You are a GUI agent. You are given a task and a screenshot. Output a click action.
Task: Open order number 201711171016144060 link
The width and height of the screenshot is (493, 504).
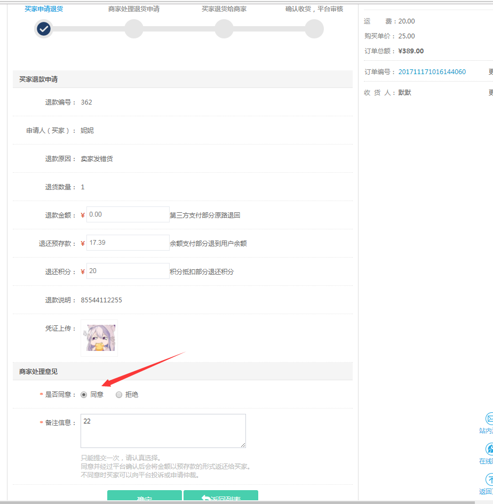432,72
